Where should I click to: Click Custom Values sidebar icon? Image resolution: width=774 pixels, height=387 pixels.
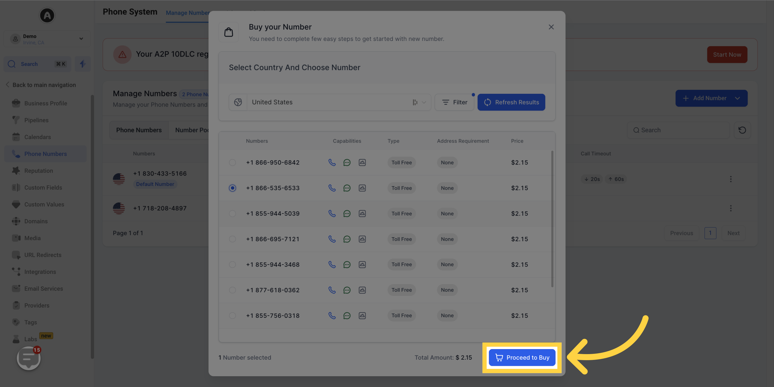coord(16,204)
